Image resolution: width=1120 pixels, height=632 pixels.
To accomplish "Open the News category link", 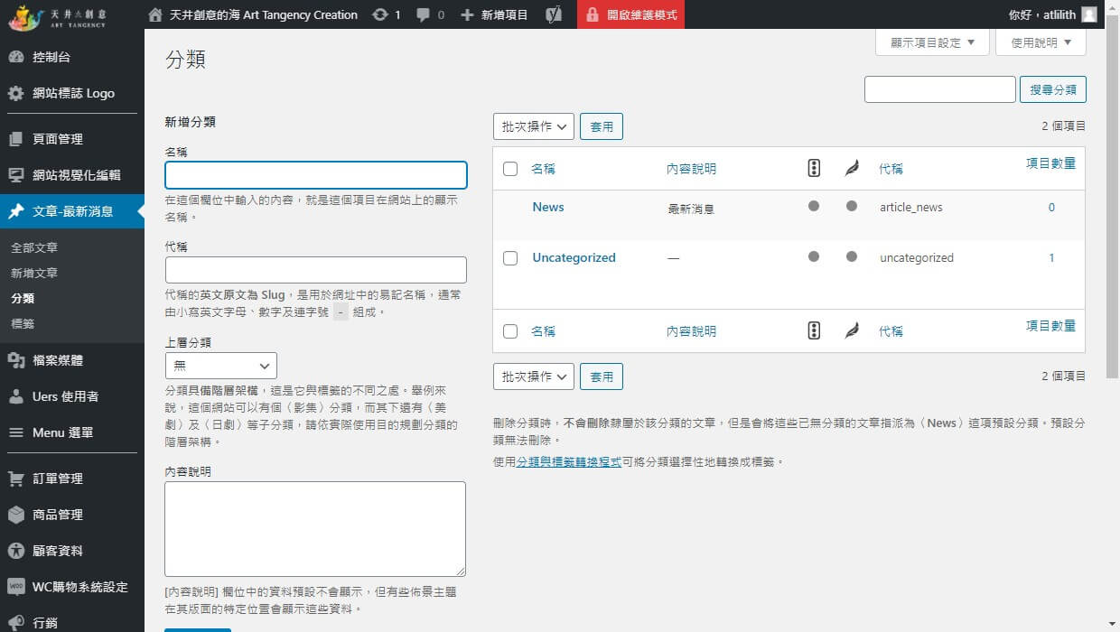I will 548,207.
